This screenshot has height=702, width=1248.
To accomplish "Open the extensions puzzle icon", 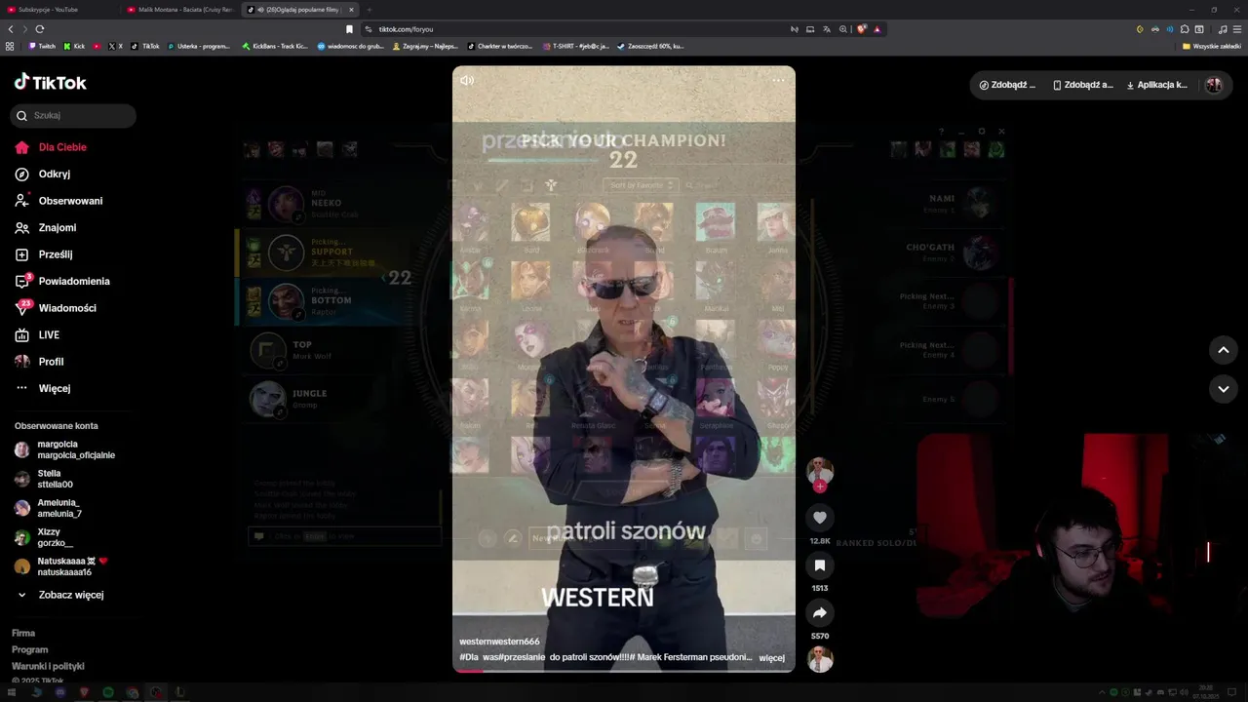I will tap(1184, 29).
